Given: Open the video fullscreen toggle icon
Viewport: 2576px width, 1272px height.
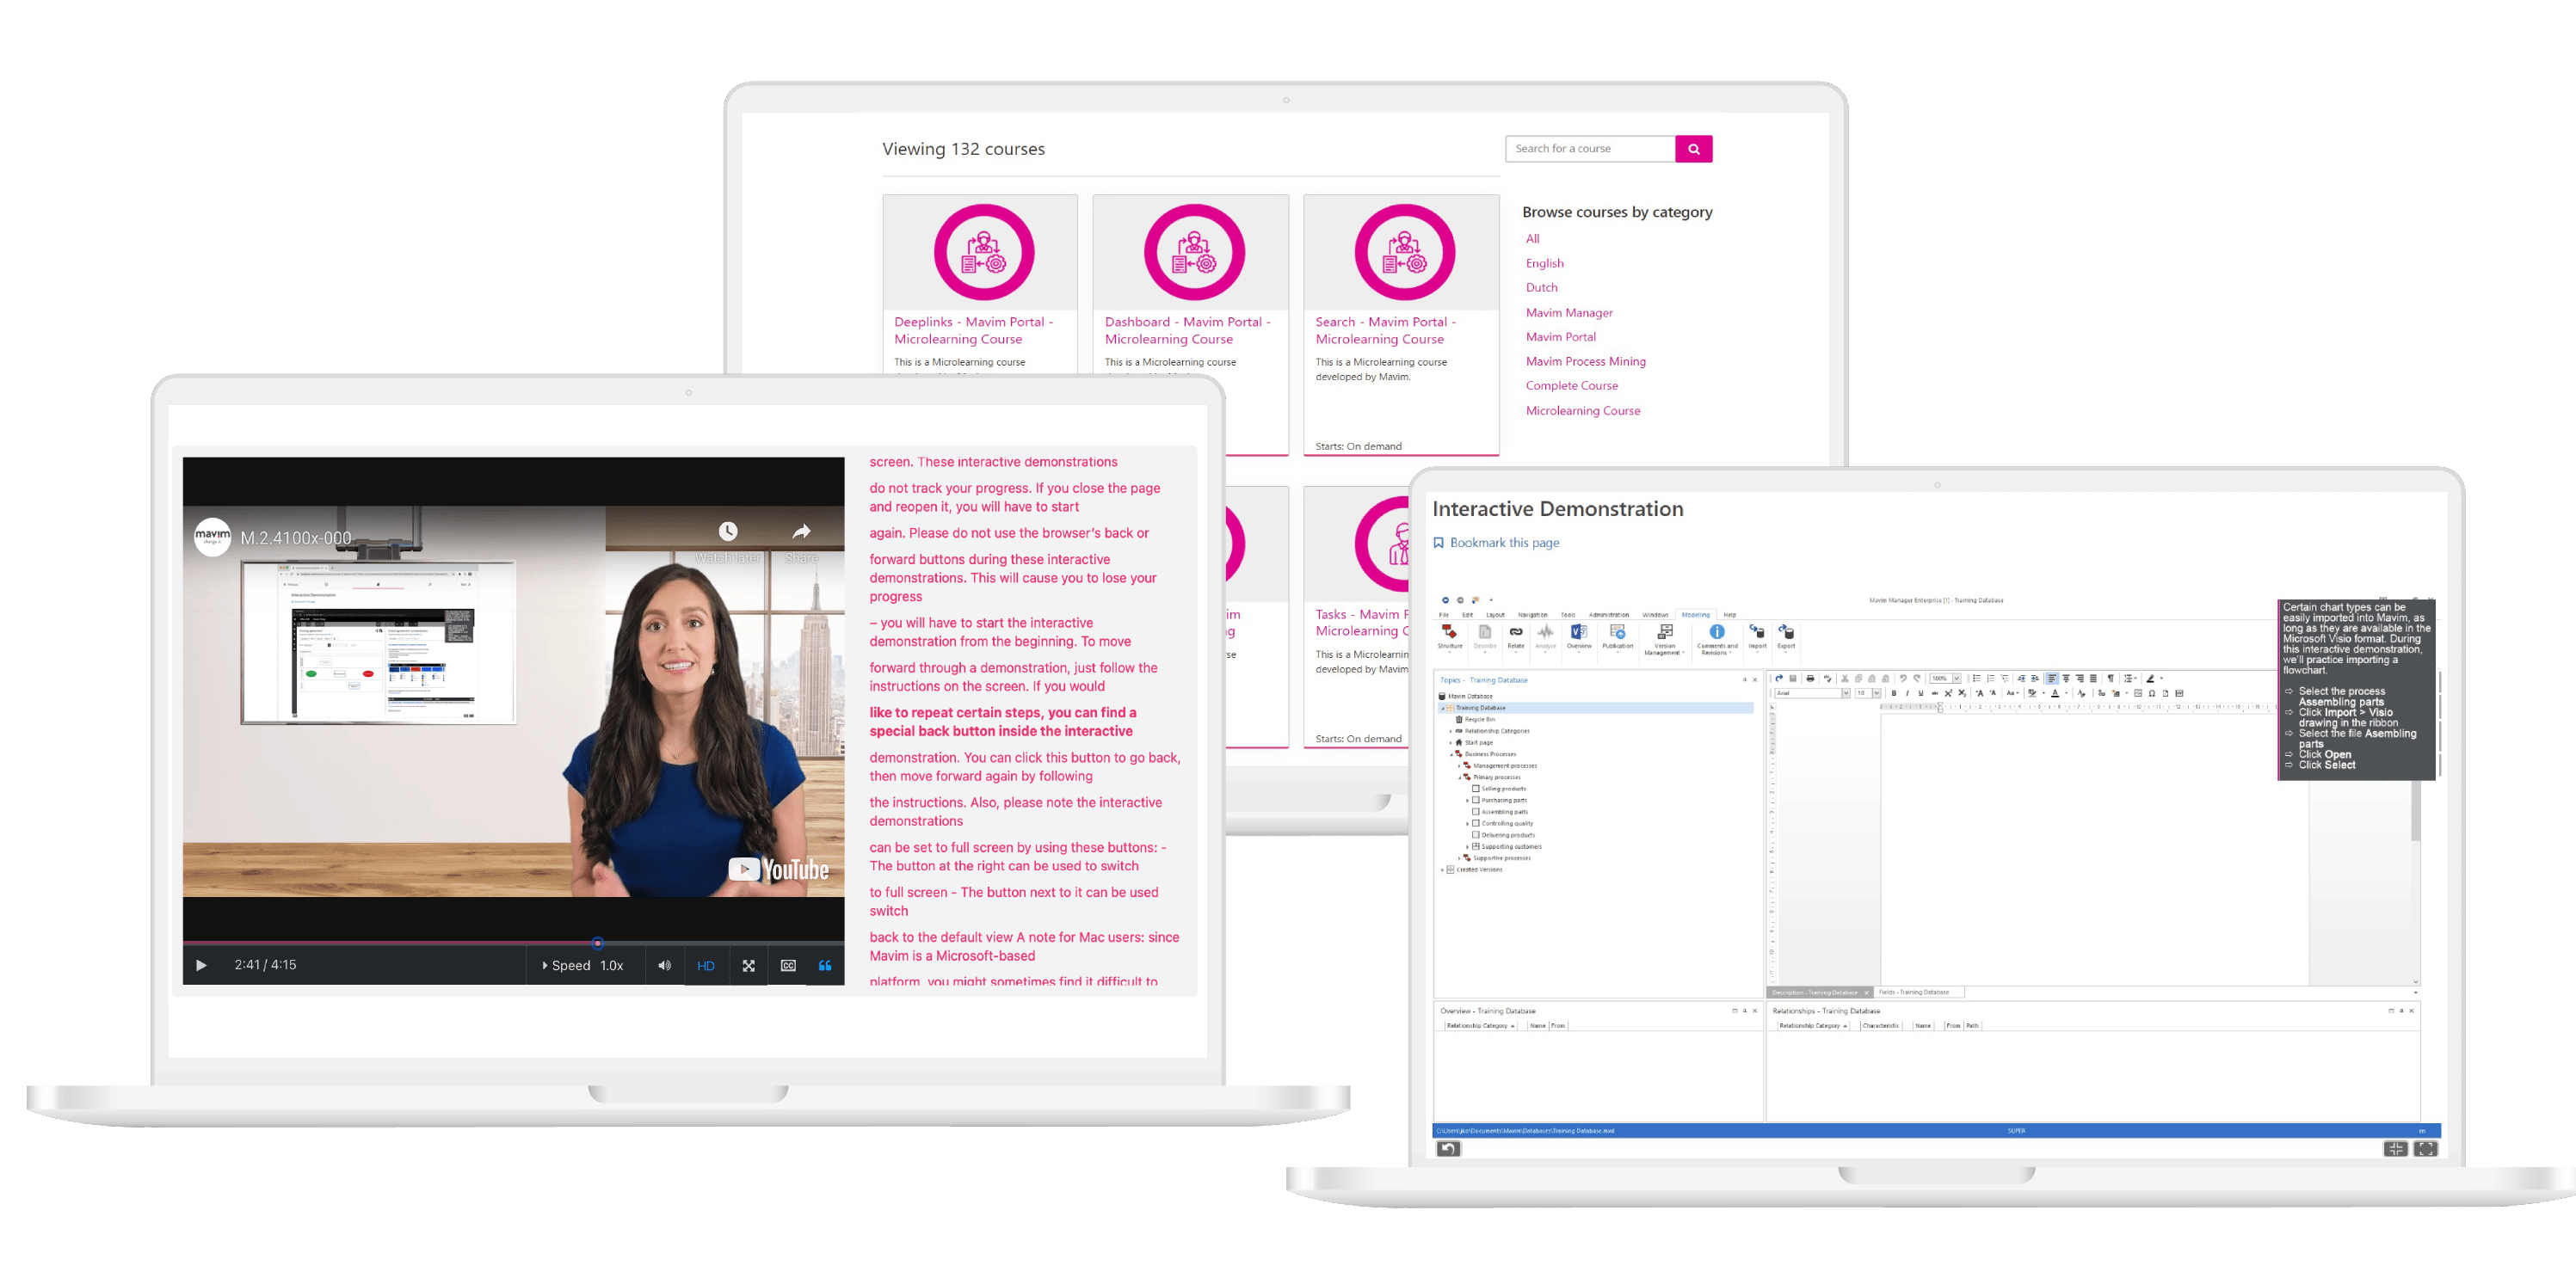Looking at the screenshot, I should (x=748, y=965).
